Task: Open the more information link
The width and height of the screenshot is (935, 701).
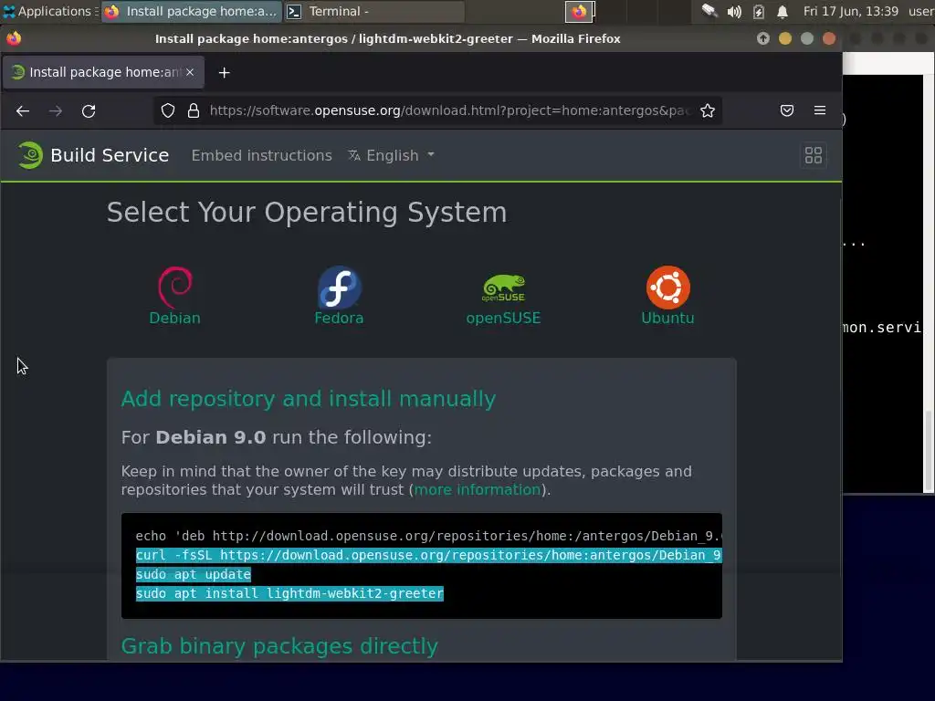Action: click(477, 490)
